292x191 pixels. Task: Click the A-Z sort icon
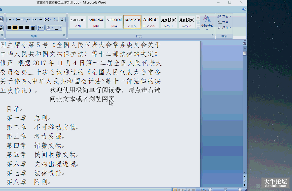[x=56, y=20]
